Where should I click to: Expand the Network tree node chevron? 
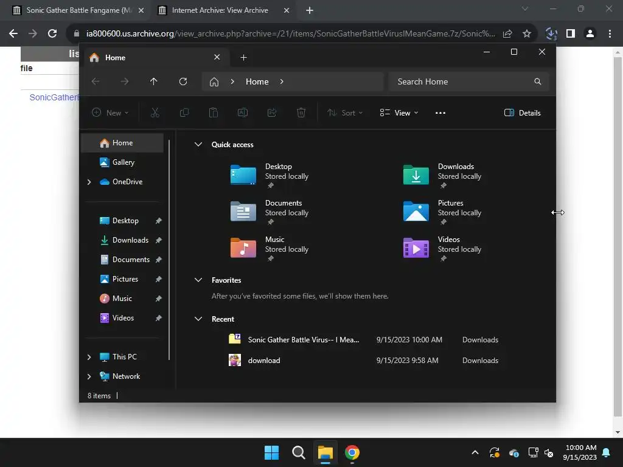click(x=89, y=376)
